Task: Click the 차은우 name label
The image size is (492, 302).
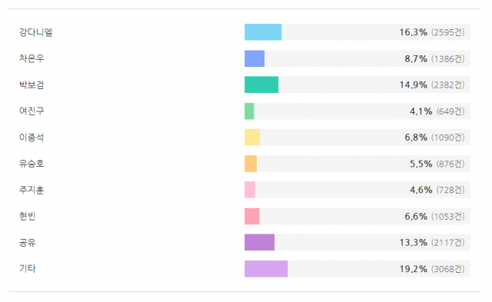Action: 32,58
